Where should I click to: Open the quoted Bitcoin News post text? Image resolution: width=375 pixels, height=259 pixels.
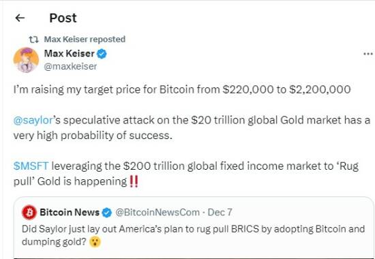point(193,235)
